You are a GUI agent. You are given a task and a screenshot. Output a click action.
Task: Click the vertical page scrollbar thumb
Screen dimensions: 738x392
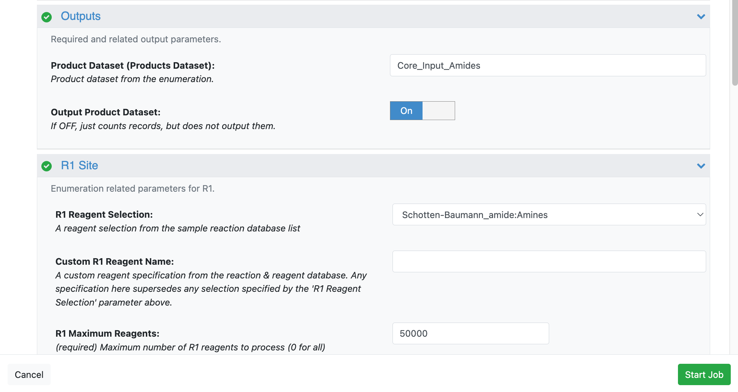pyautogui.click(x=734, y=43)
